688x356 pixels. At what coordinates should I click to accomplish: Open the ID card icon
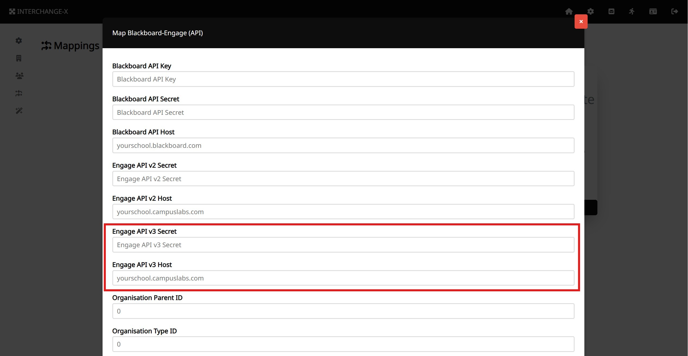[x=653, y=11]
